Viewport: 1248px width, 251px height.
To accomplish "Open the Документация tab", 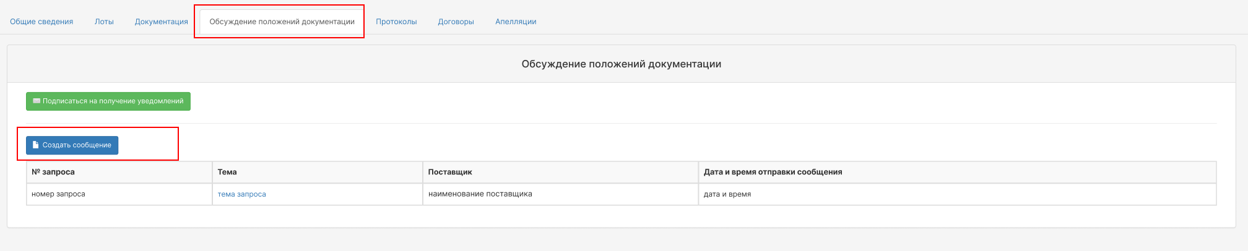I will point(162,22).
